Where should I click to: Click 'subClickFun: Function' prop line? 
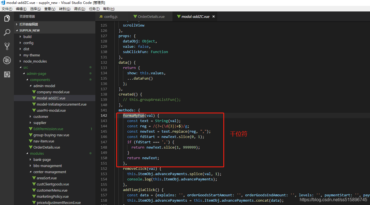[x=146, y=52]
